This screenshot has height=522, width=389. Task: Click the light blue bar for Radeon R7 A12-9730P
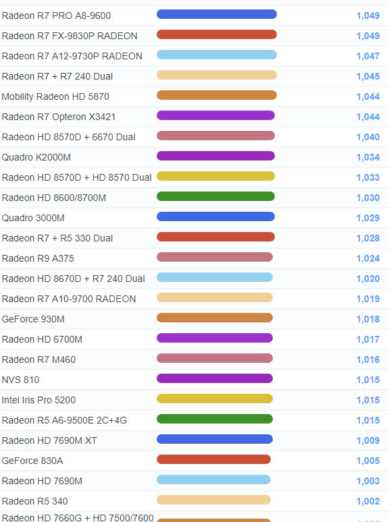[217, 55]
